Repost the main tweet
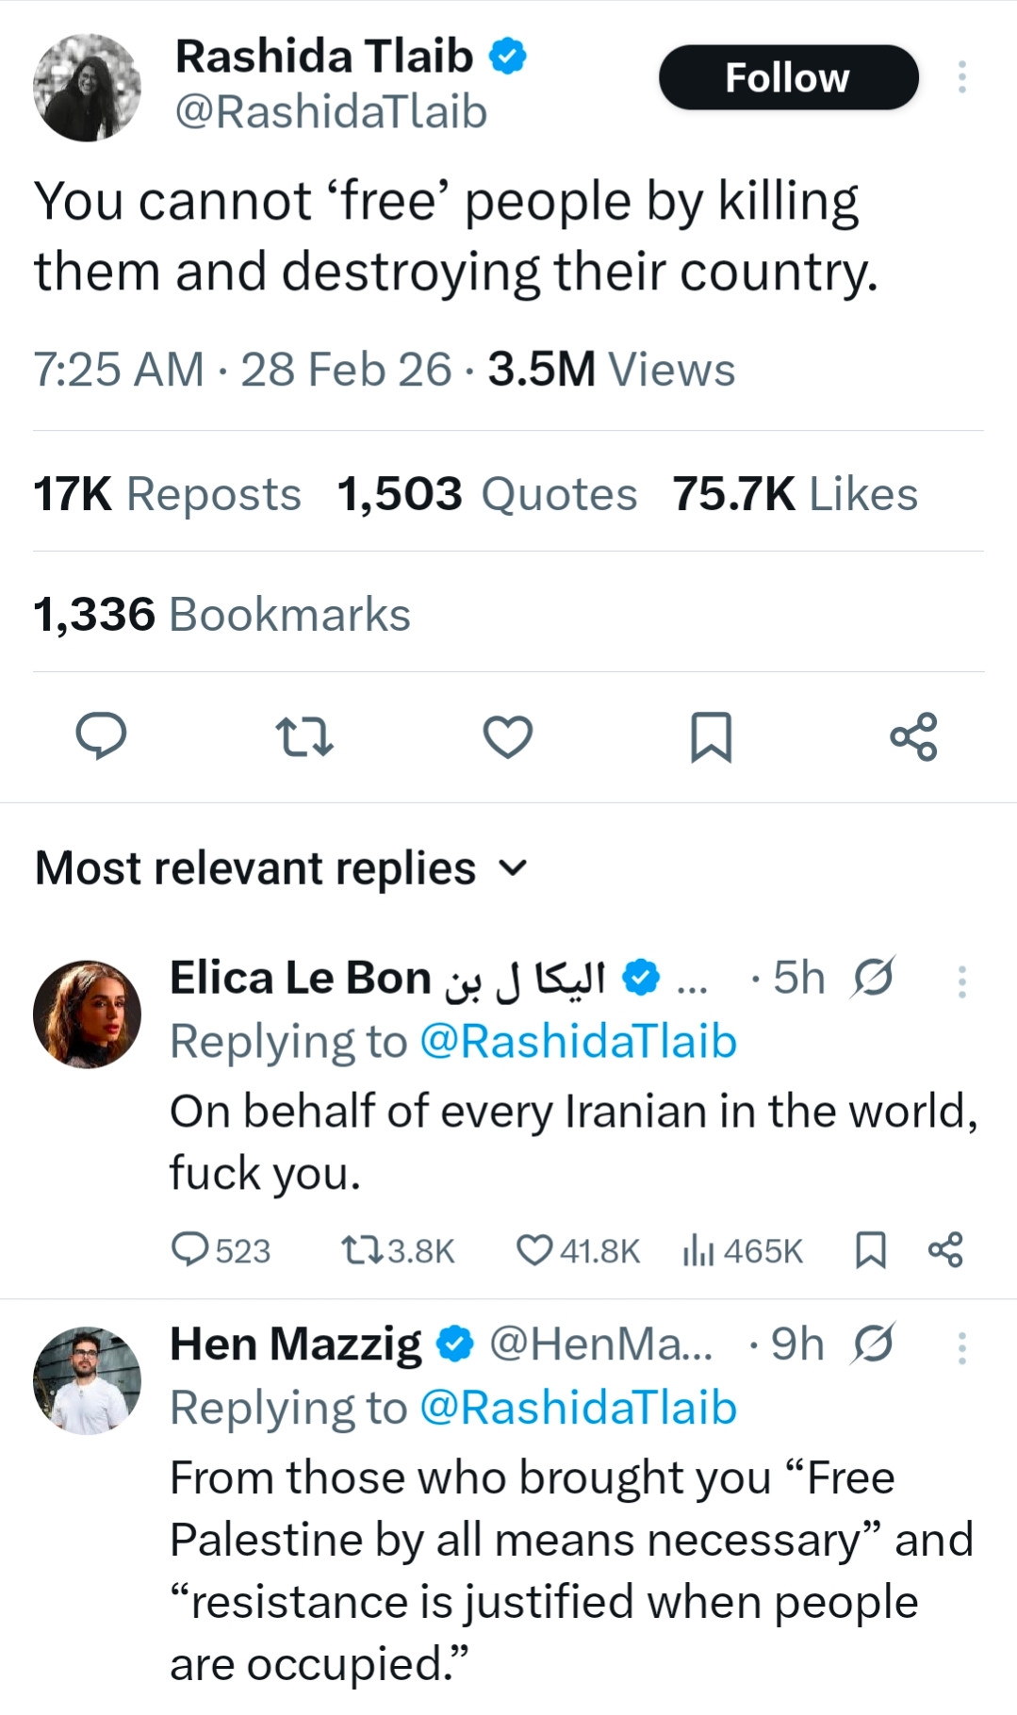Screen dimensions: 1017x1715 [x=303, y=736]
